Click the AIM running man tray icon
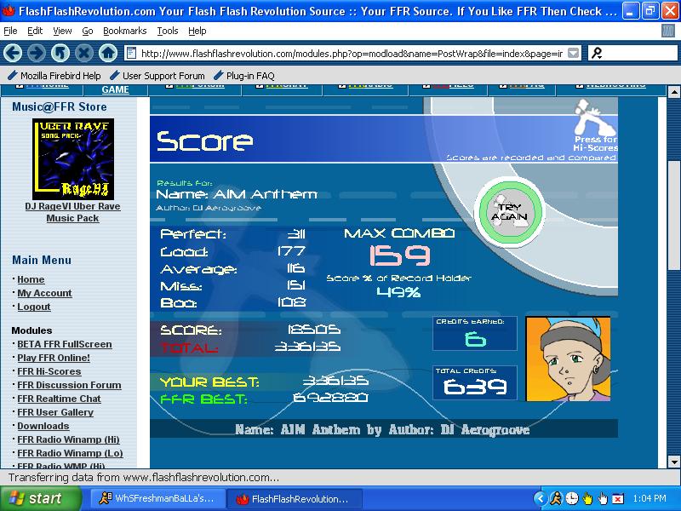 [556, 498]
